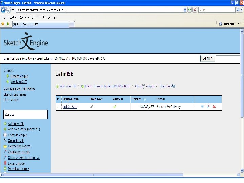Click the plus icon beside Add web data
This screenshot has width=244, height=183.
pyautogui.click(x=5, y=129)
